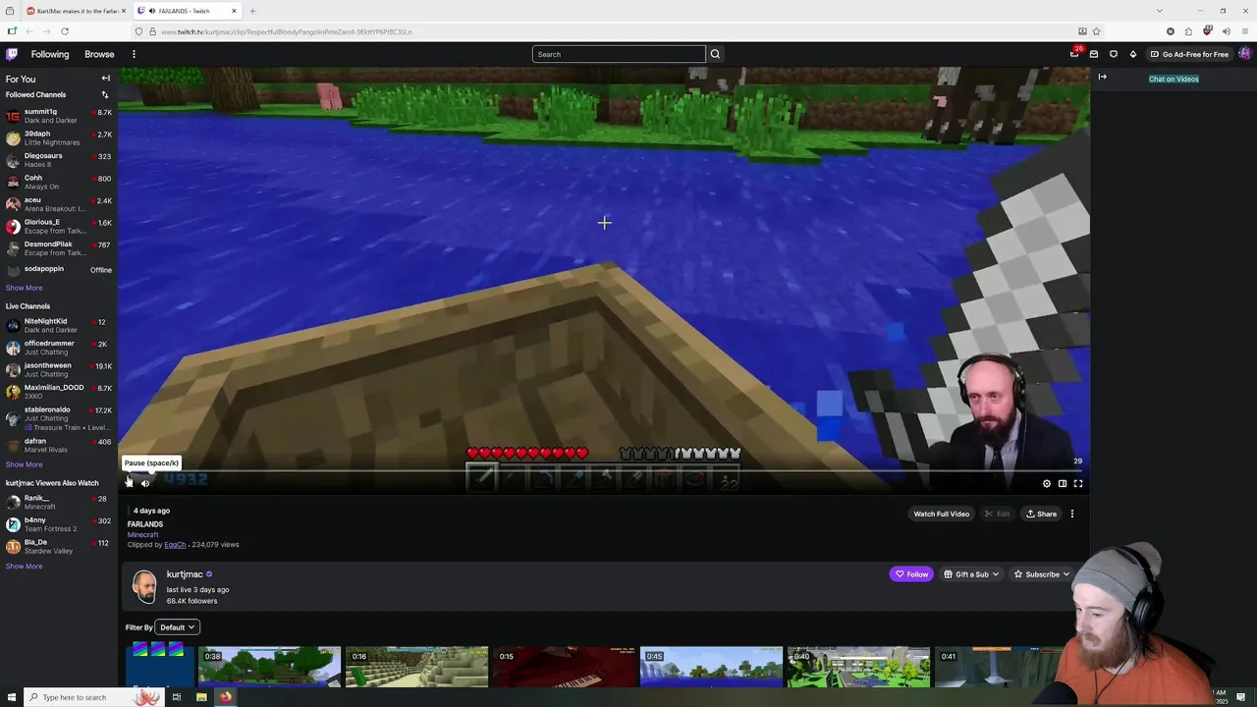Click Watch Full Video button
The height and width of the screenshot is (707, 1257).
click(x=941, y=514)
